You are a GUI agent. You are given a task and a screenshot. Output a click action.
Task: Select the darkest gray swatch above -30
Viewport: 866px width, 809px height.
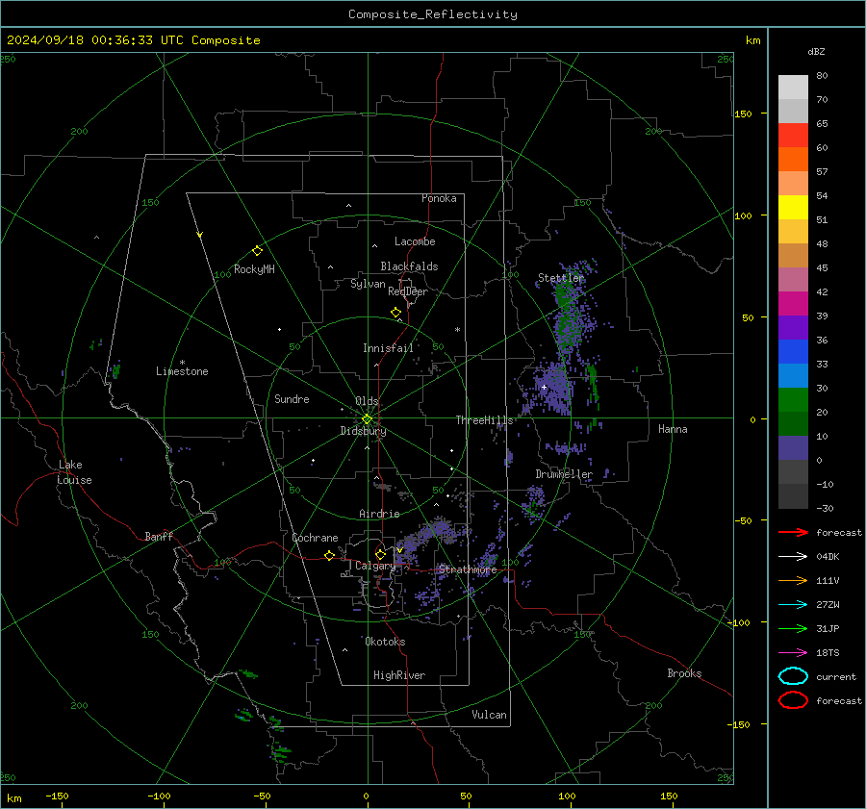click(x=793, y=496)
